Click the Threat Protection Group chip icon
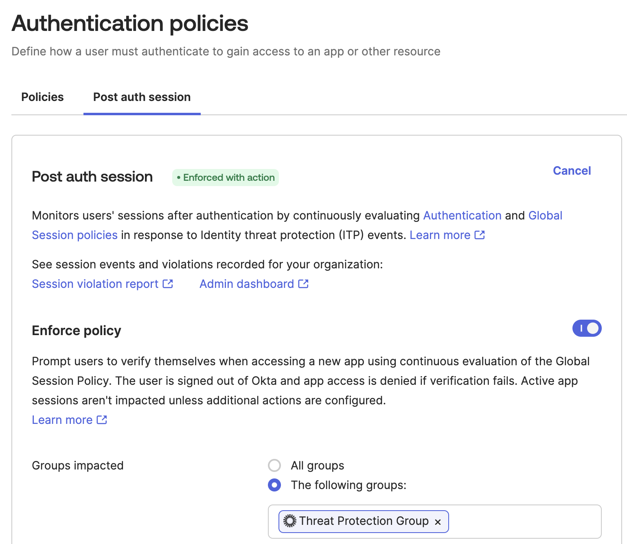Viewport: 627px width, 544px height. click(x=289, y=521)
